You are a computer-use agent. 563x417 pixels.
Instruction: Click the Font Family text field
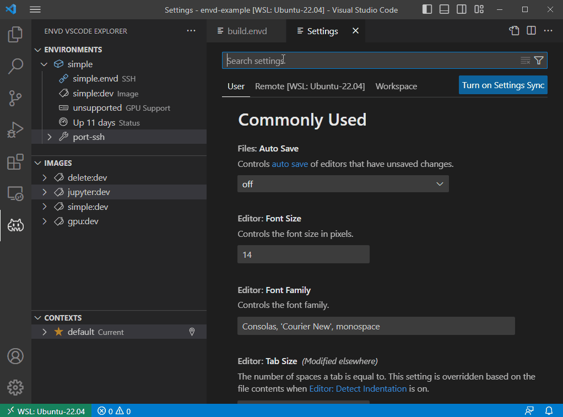point(376,326)
